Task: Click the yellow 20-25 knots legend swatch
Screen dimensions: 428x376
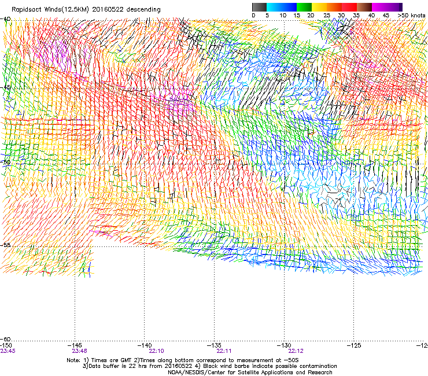Action: (319, 7)
